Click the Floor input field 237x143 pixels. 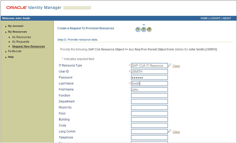[x=149, y=114]
